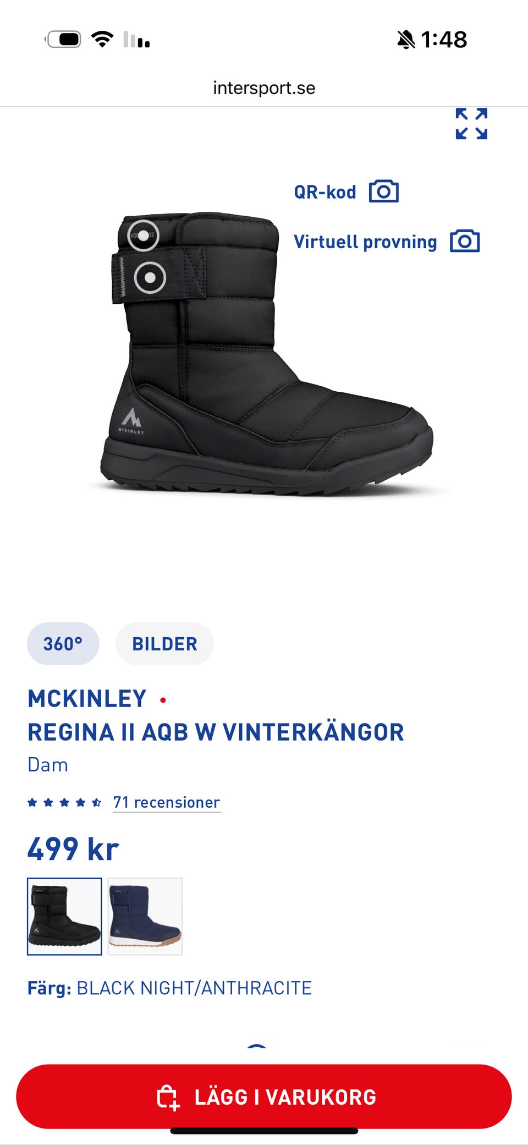528x1145 pixels.
Task: Tap the QR-kod camera icon
Action: click(384, 191)
